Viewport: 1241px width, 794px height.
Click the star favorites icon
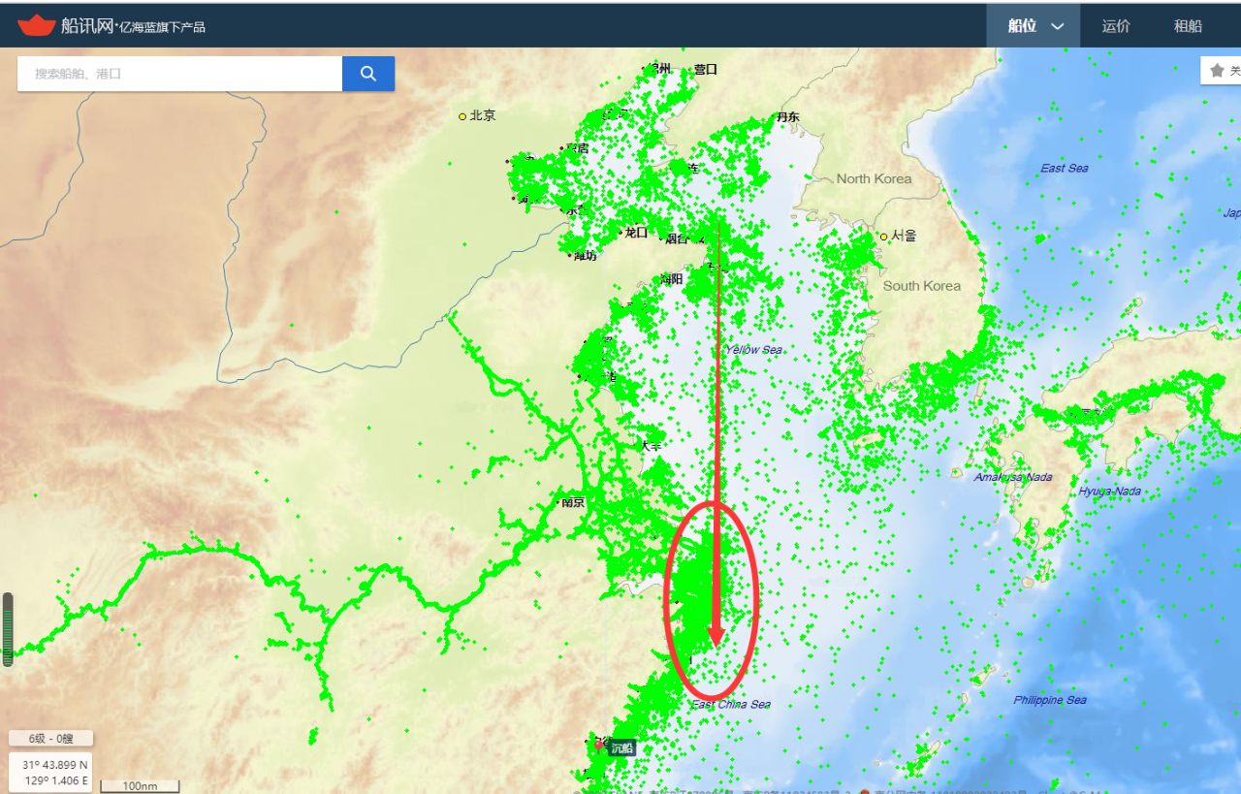pos(1217,71)
